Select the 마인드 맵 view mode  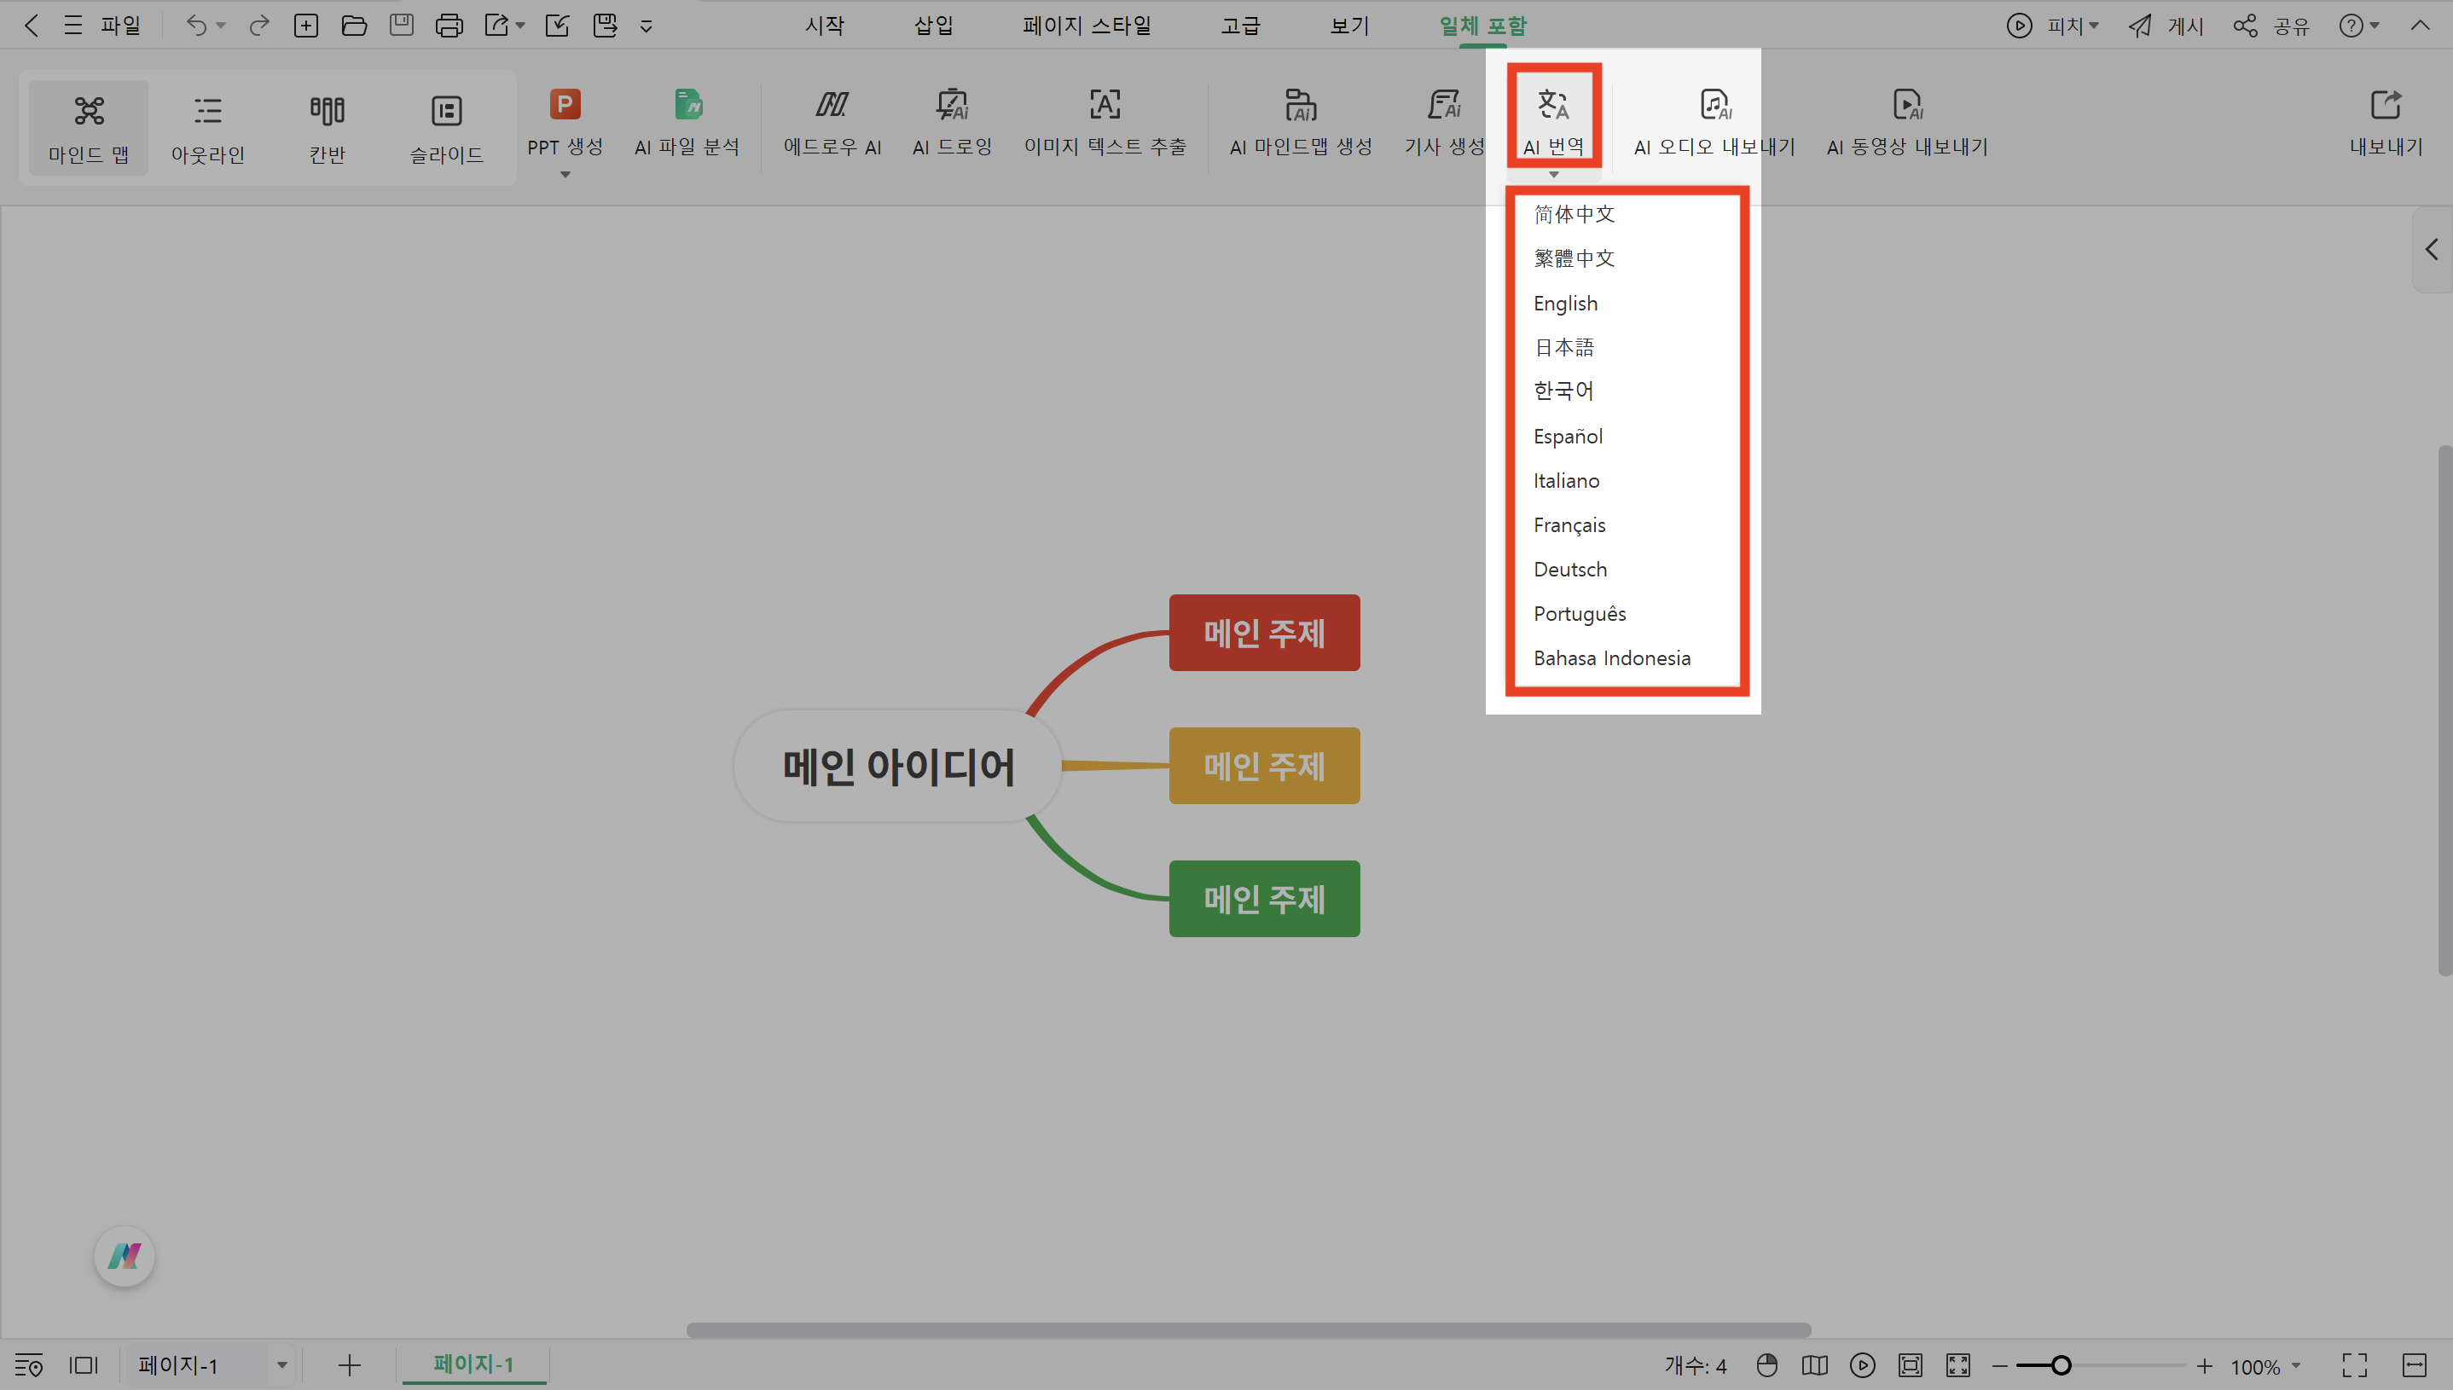click(88, 126)
